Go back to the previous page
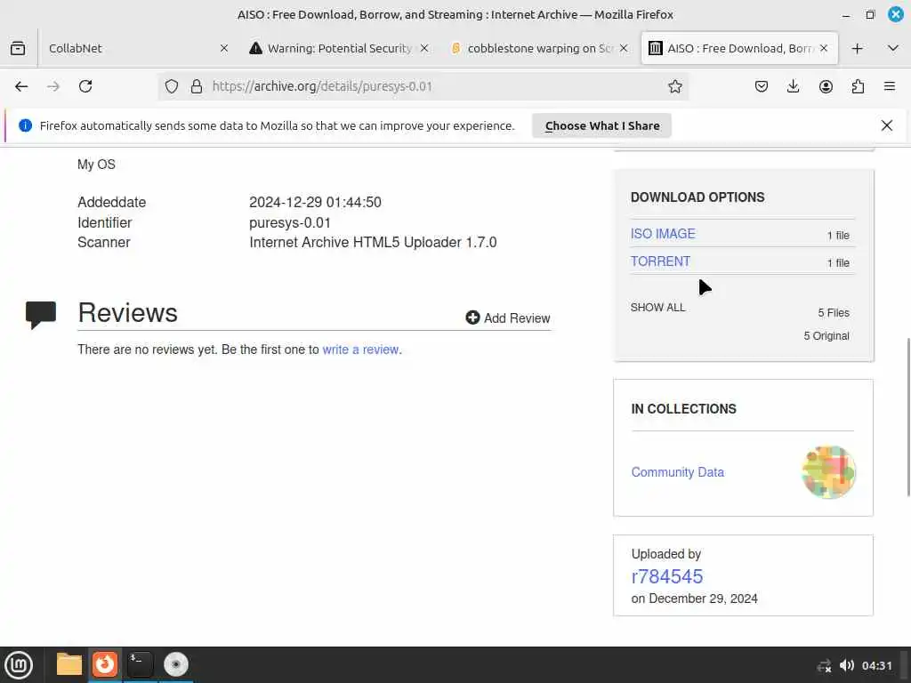The height and width of the screenshot is (683, 911). (x=21, y=86)
